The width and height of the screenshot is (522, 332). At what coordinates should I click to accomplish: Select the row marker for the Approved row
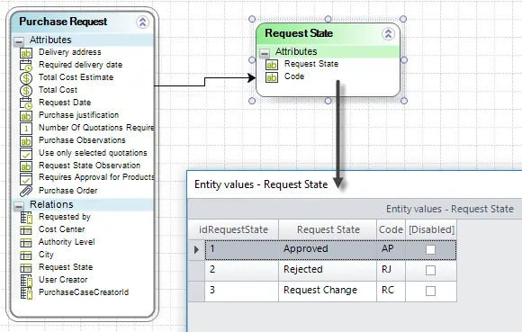196,249
